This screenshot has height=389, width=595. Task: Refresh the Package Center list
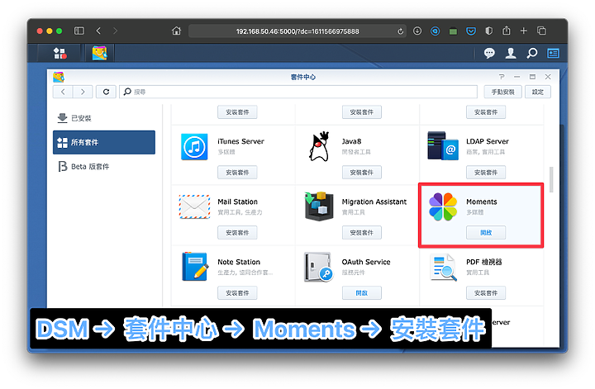(106, 92)
